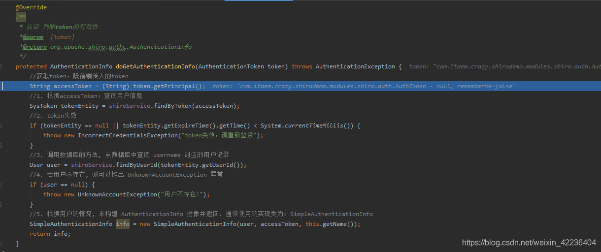Viewport: 601px width, 252px height.
Task: Click the 'findByToken' method call
Action: click(173, 106)
